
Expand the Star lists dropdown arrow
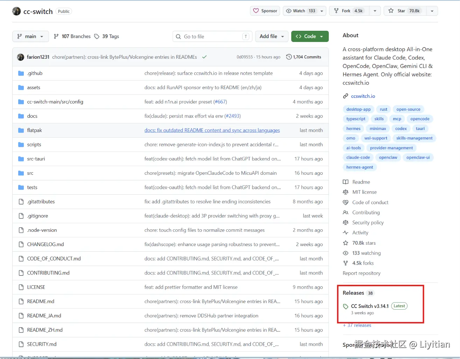(x=432, y=11)
